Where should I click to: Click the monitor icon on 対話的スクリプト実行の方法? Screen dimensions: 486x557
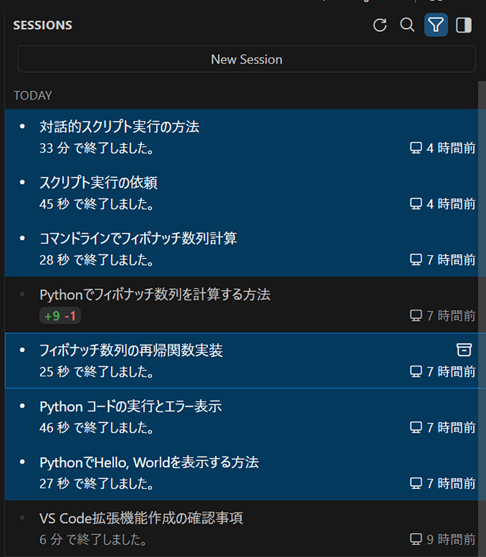pyautogui.click(x=416, y=148)
